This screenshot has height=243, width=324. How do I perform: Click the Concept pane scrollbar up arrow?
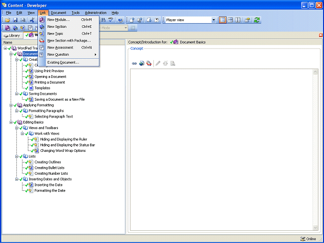tap(315, 72)
